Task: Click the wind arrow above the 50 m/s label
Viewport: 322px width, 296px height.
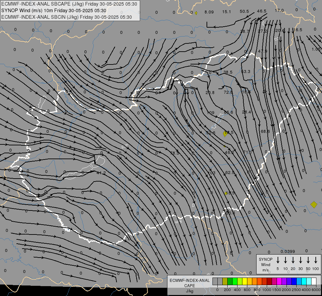Action: click(308, 260)
